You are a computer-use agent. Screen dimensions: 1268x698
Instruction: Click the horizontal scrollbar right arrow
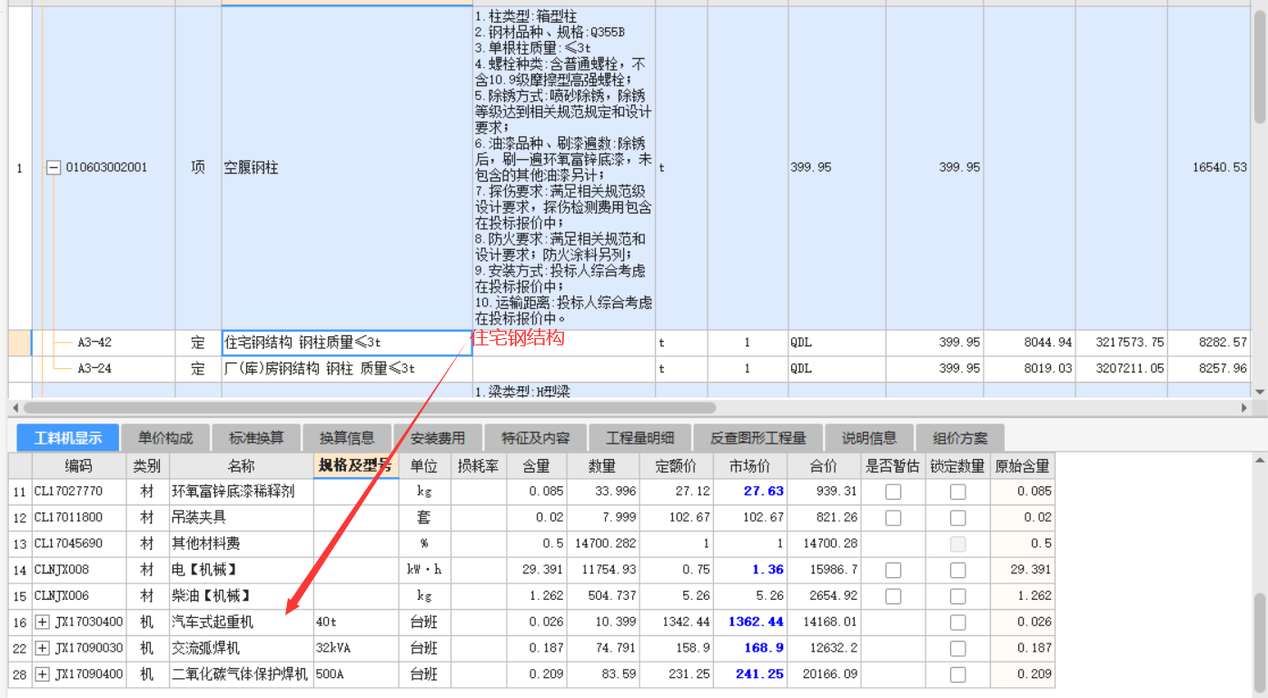click(1243, 407)
